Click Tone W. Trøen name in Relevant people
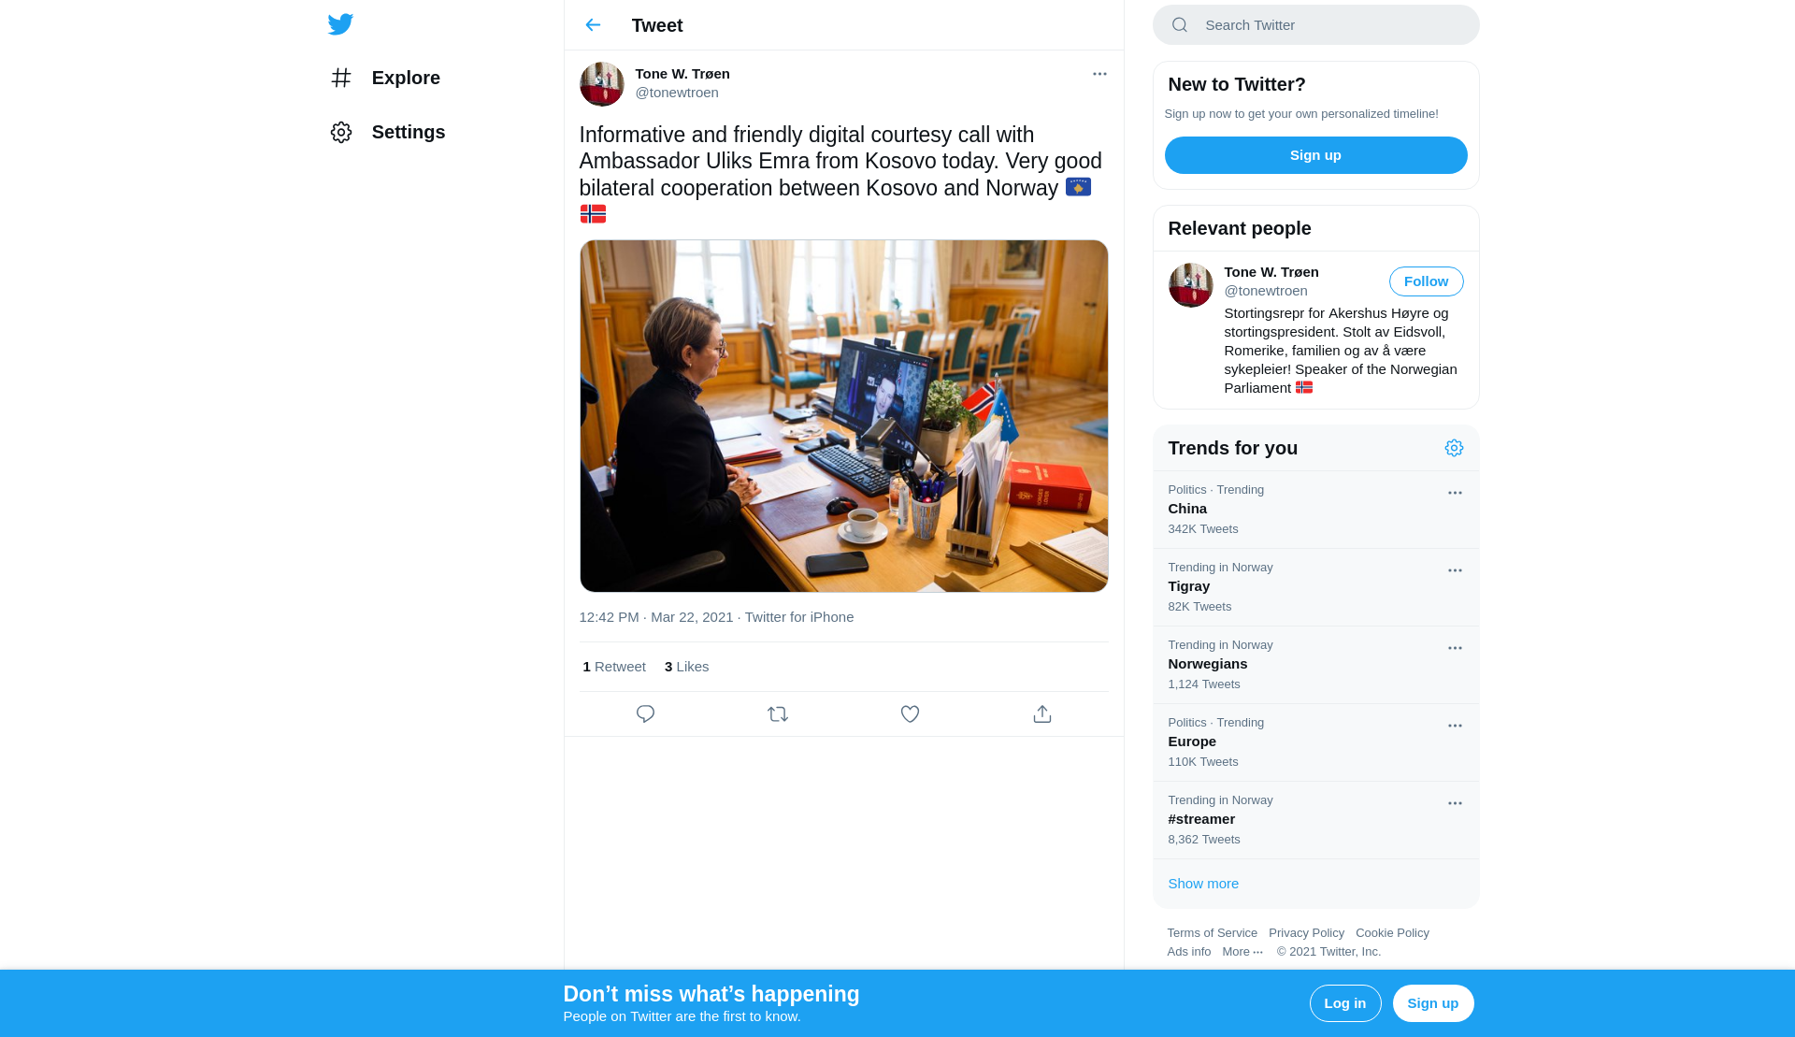The image size is (1795, 1037). coord(1271,272)
